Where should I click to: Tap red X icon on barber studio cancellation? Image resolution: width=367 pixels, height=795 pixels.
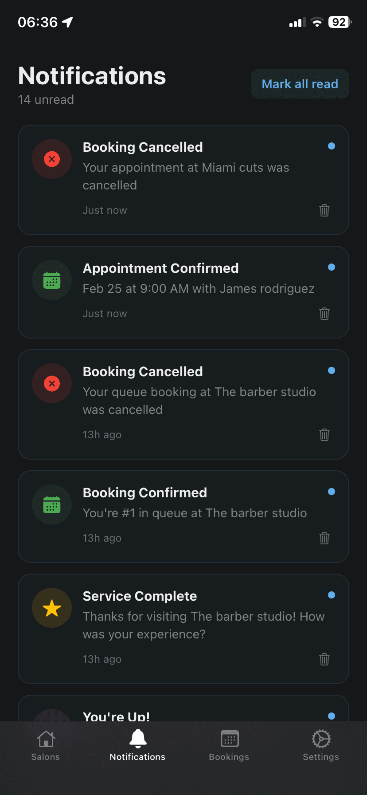[52, 383]
